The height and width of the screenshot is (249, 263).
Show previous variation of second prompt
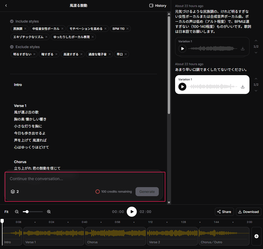click(256, 79)
